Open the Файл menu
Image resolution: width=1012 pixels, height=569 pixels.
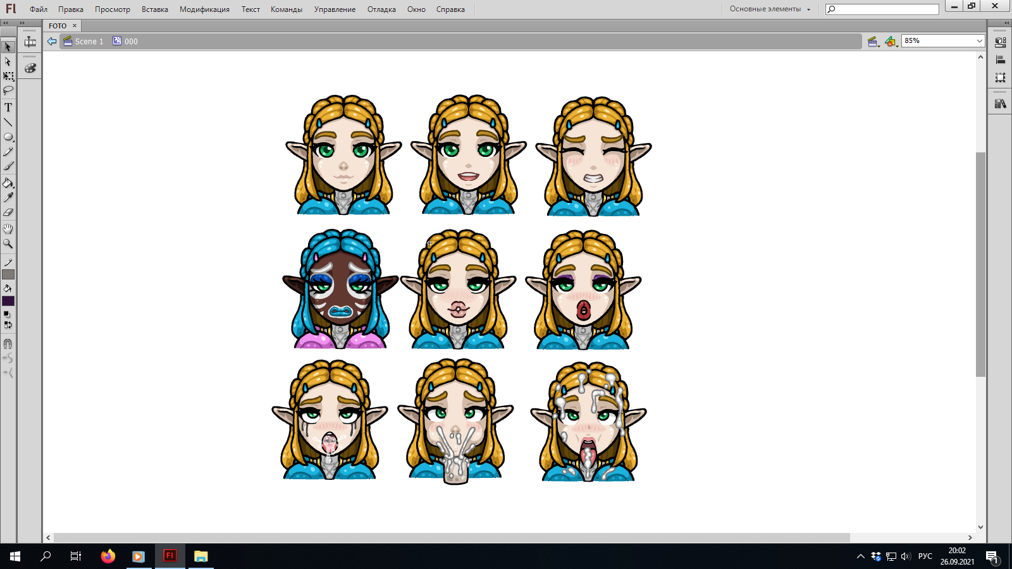[x=39, y=9]
